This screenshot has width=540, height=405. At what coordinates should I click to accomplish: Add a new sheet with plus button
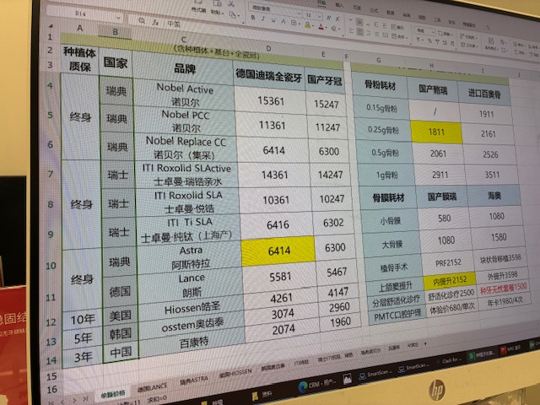[x=425, y=343]
